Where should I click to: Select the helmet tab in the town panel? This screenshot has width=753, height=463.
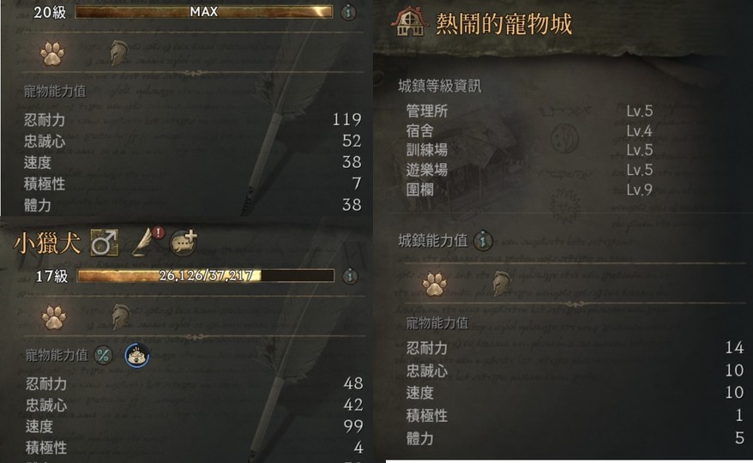502,283
